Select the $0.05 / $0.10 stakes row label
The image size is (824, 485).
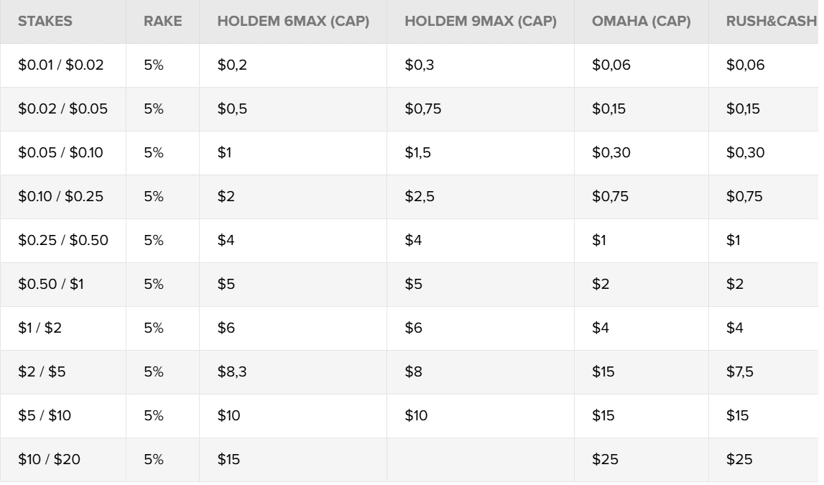(x=61, y=153)
